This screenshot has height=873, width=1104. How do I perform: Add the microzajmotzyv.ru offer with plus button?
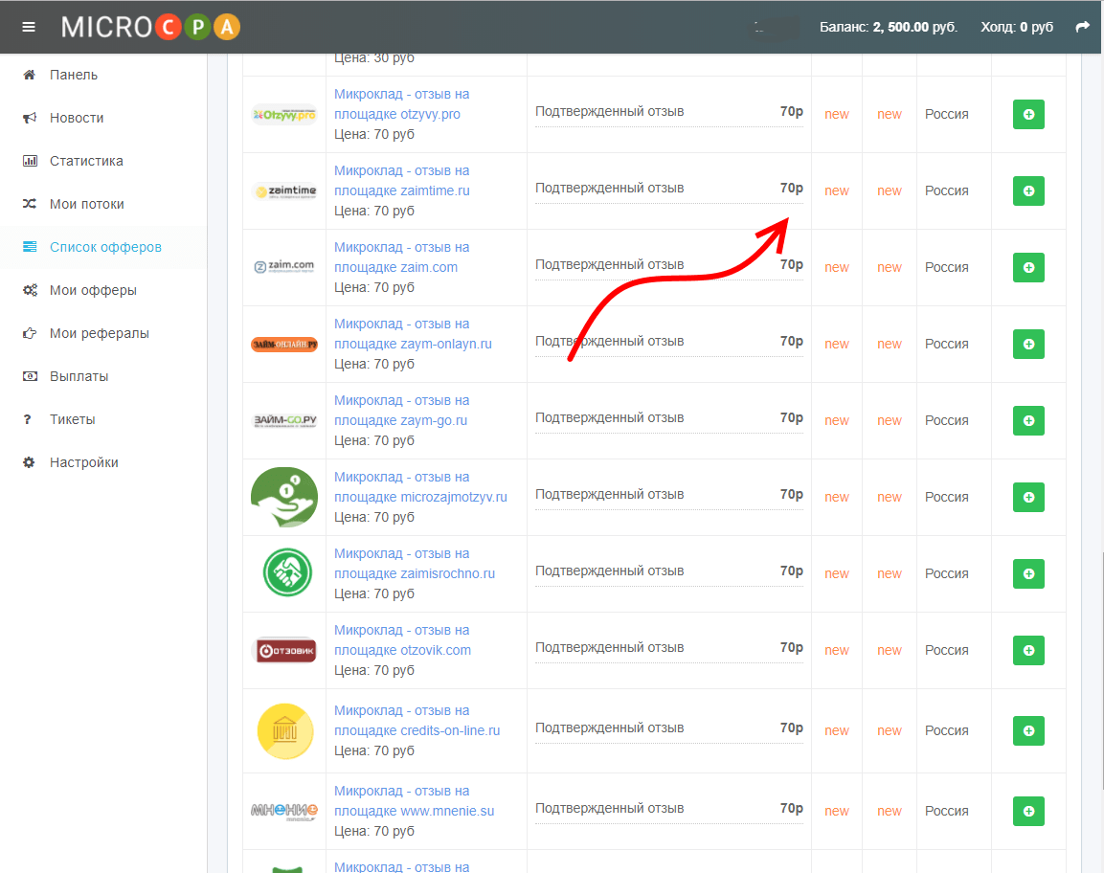1028,497
